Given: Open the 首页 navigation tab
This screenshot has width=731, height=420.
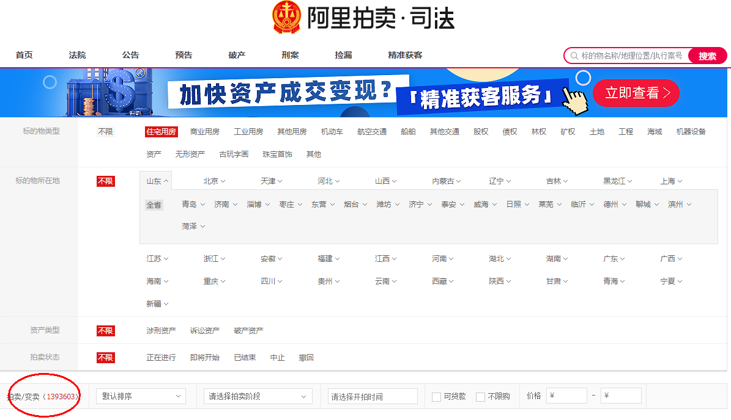Looking at the screenshot, I should (24, 55).
